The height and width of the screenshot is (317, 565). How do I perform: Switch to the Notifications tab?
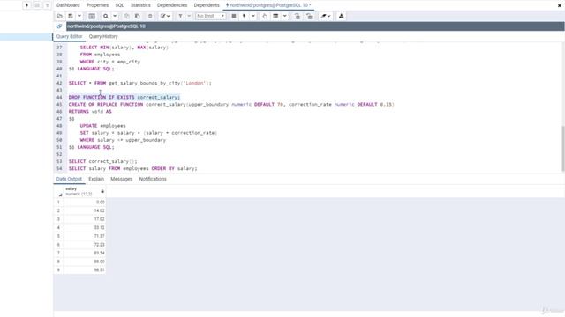pyautogui.click(x=153, y=179)
